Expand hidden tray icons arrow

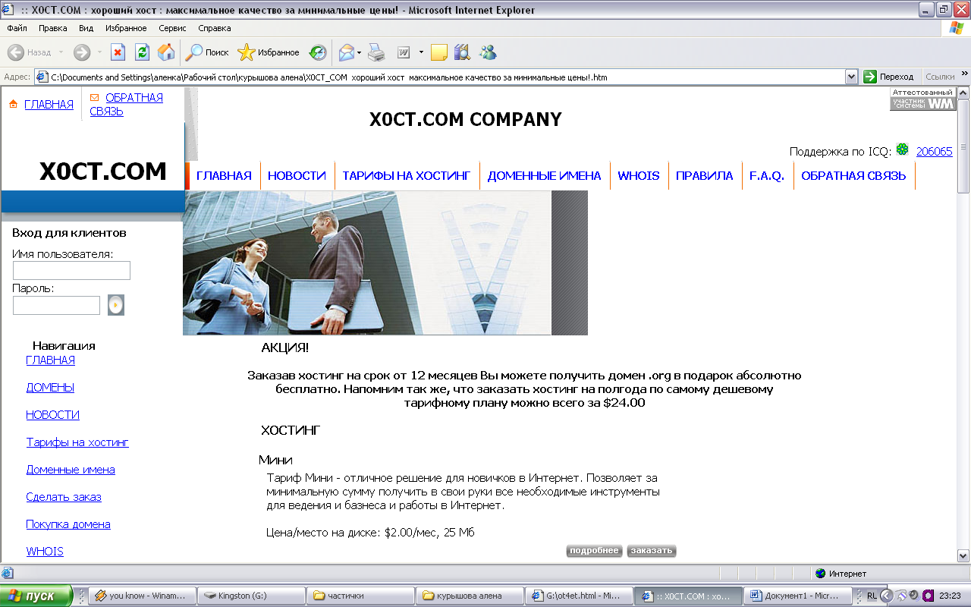[x=886, y=596]
